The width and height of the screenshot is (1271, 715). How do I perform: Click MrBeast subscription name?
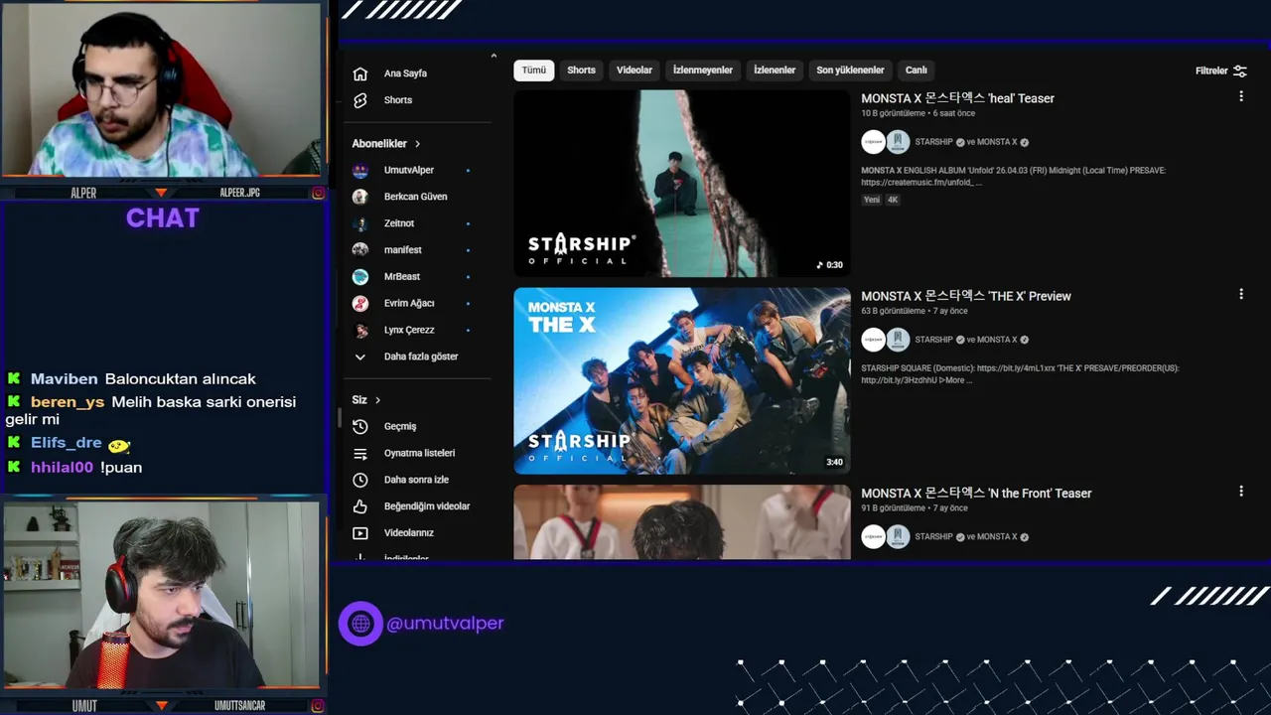point(402,276)
